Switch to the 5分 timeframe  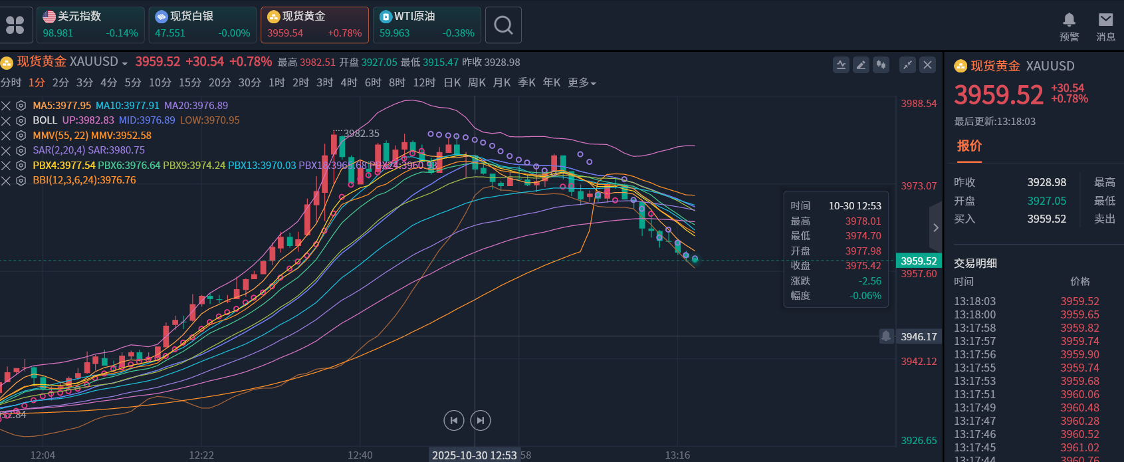pos(133,83)
